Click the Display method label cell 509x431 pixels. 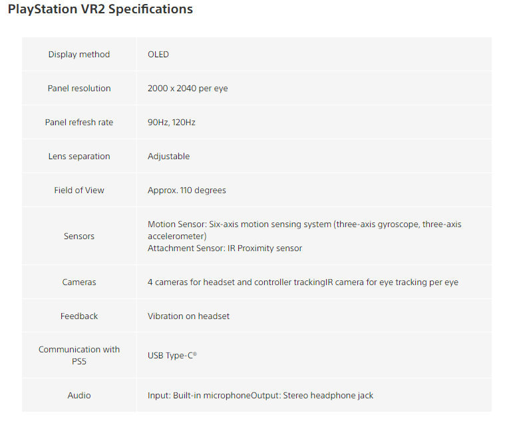click(79, 55)
